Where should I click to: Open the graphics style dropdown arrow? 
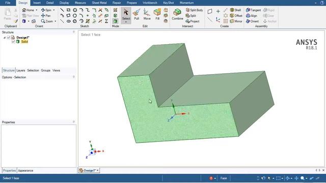(29, 21)
